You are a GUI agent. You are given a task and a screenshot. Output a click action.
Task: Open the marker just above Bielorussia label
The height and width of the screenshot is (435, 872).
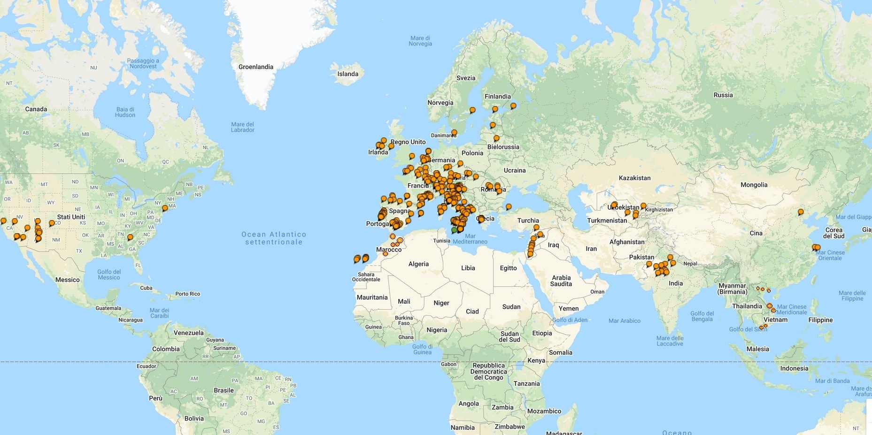[x=496, y=138]
